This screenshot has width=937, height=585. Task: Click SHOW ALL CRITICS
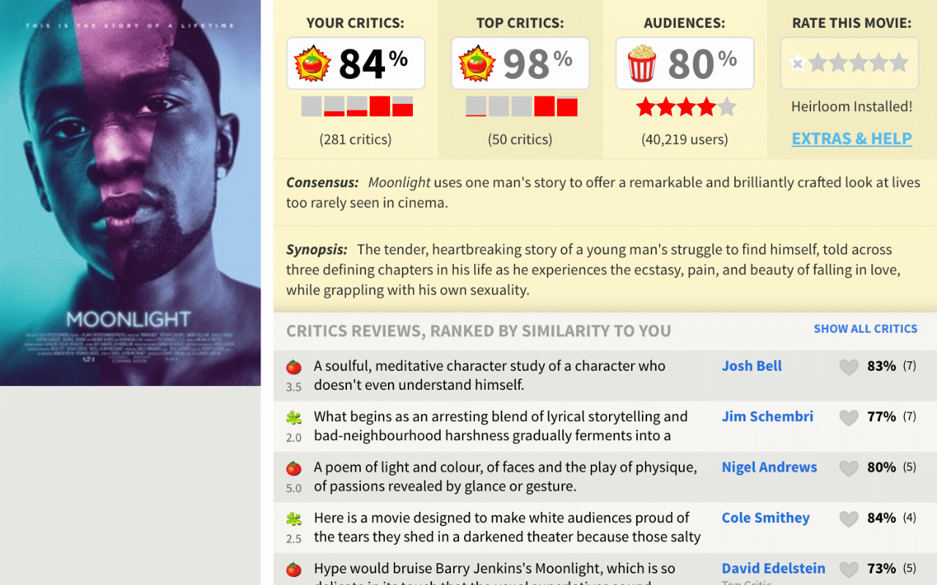point(866,328)
